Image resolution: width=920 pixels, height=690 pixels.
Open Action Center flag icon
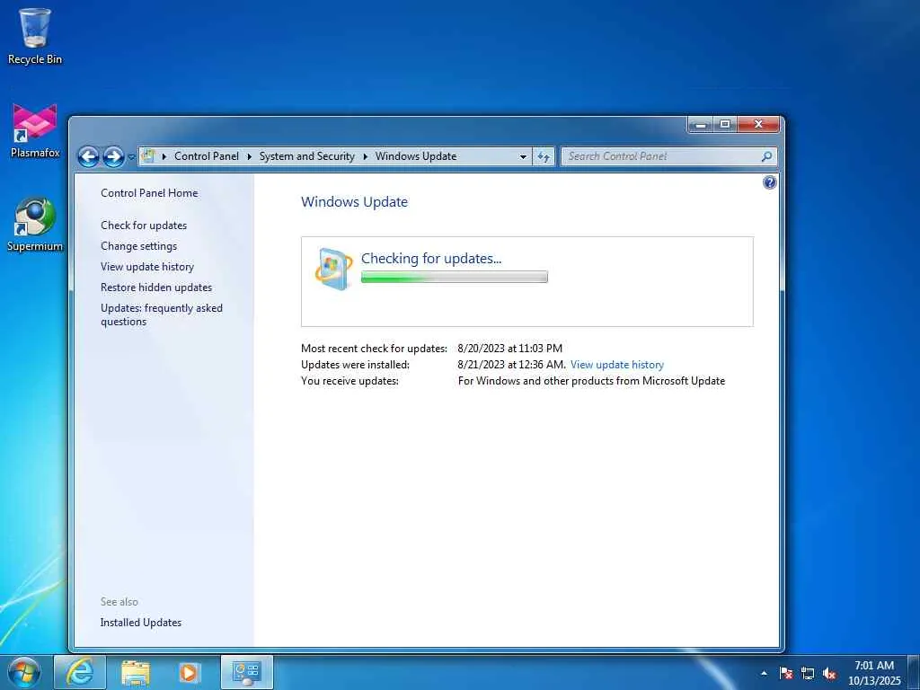(x=786, y=673)
